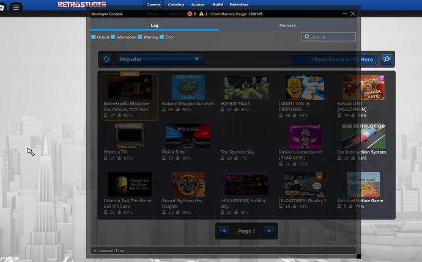Click the Pick A Side title text

173,152
